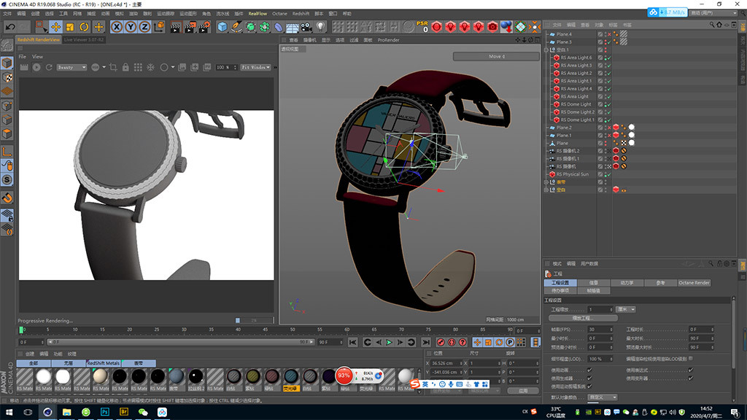Expand the 表带 null group

[546, 182]
